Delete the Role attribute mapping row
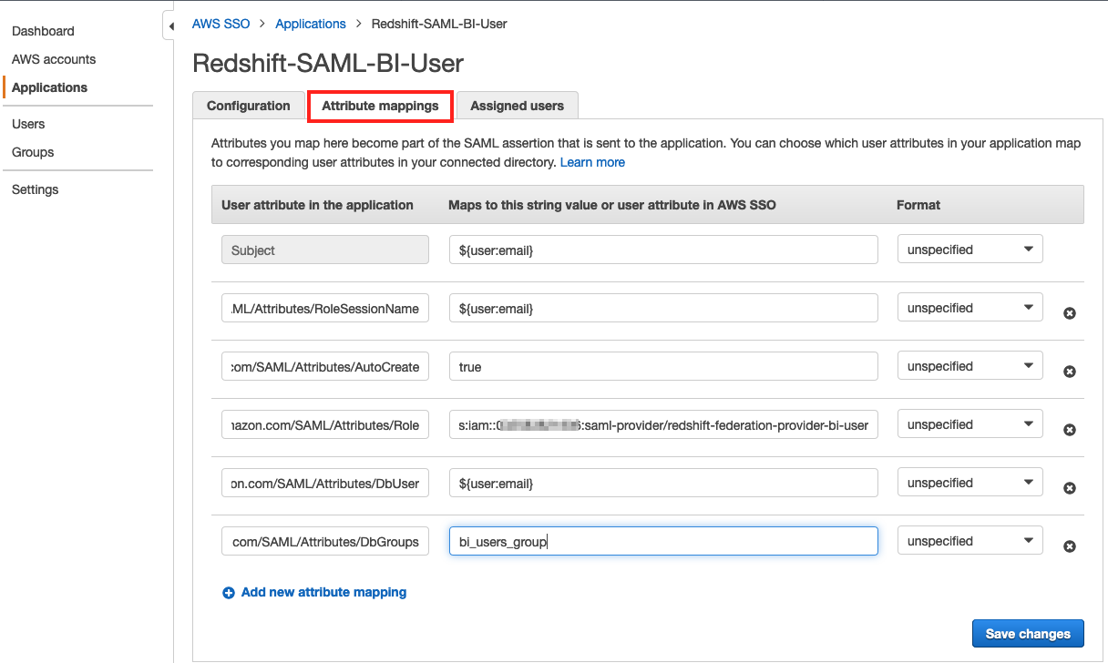This screenshot has height=663, width=1108. (1070, 430)
